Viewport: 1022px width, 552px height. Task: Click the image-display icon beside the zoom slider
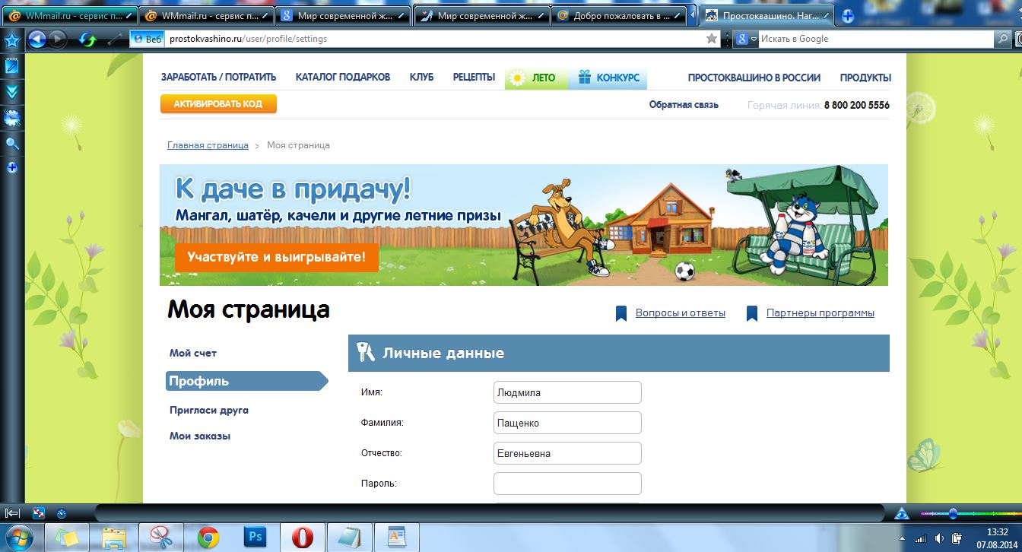point(902,513)
